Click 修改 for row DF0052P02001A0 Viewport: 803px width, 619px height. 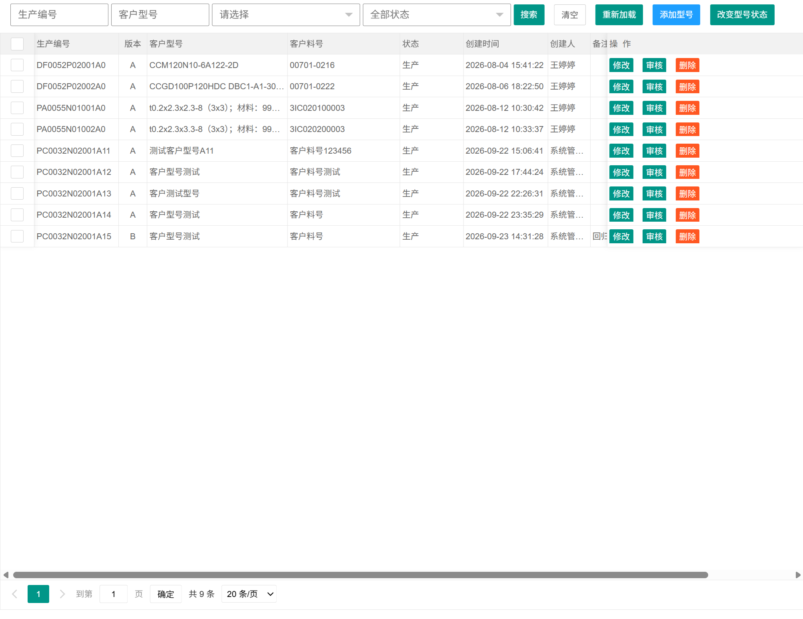pos(621,65)
